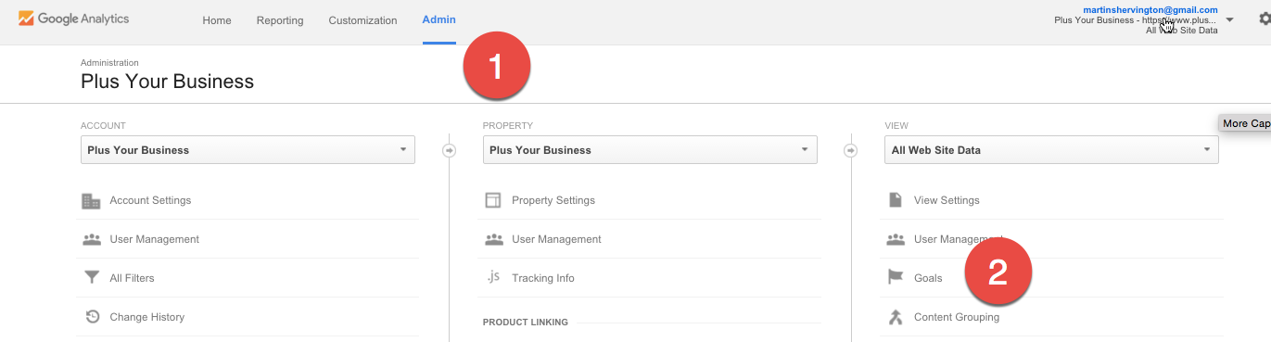The height and width of the screenshot is (342, 1271).
Task: Click the All Filters funnel icon
Action: (91, 278)
